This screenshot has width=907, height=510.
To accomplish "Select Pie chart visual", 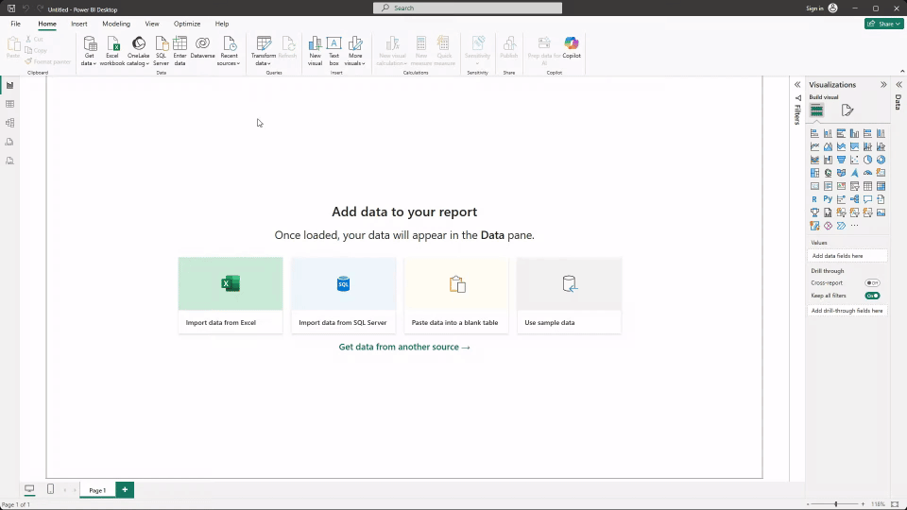I will click(x=867, y=161).
